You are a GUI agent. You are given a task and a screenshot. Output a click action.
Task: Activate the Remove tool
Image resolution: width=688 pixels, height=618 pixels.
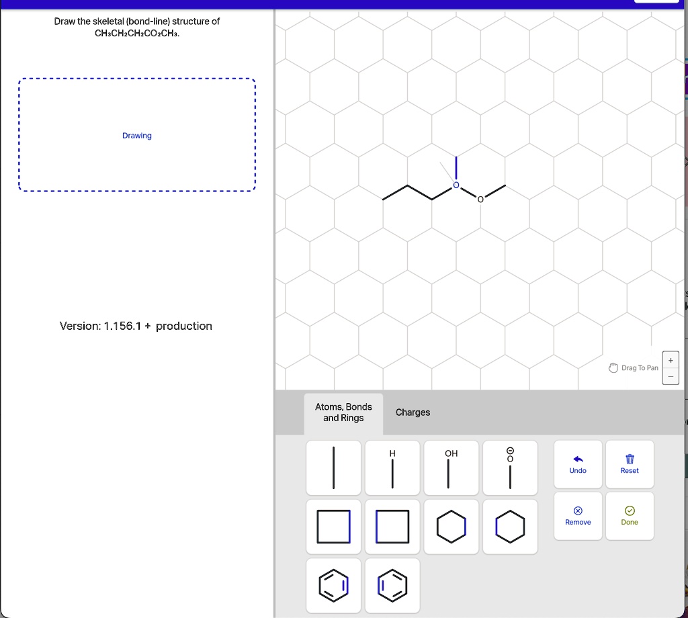coord(577,515)
